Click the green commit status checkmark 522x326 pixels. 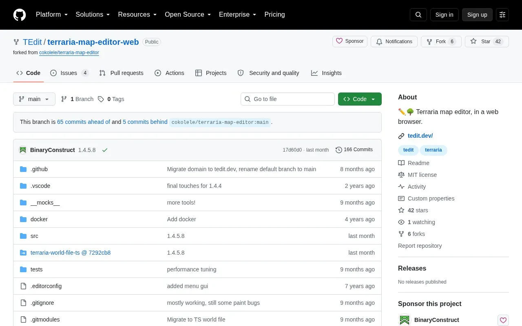point(105,150)
